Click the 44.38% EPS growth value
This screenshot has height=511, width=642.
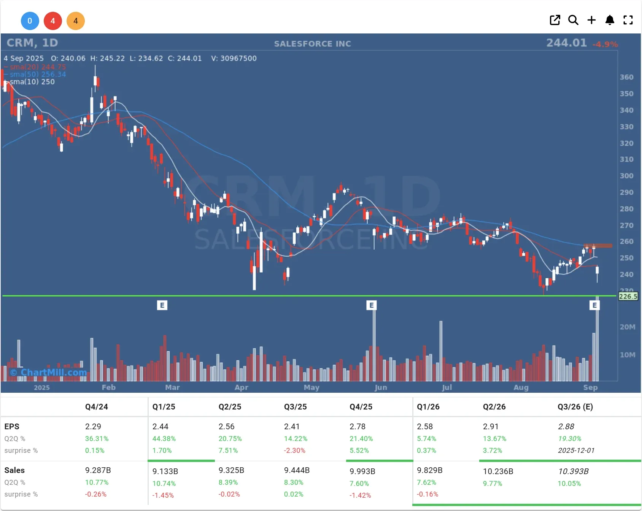coord(164,439)
